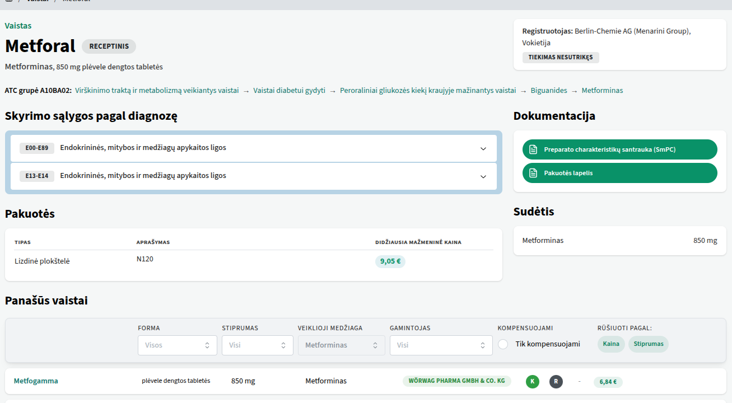Open Vaistai diabetui gydyti category link
This screenshot has height=403, width=732.
click(x=289, y=91)
